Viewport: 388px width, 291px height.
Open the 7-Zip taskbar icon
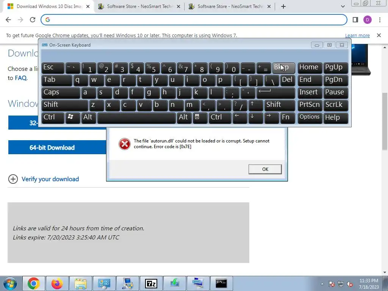tap(151, 283)
